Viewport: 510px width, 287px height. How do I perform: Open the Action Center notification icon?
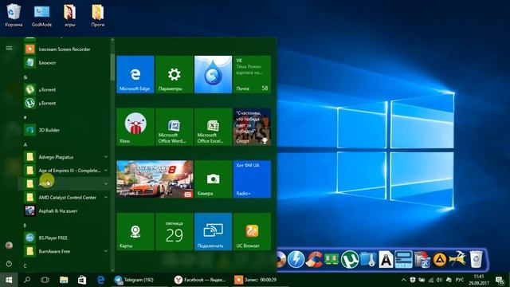coord(500,280)
